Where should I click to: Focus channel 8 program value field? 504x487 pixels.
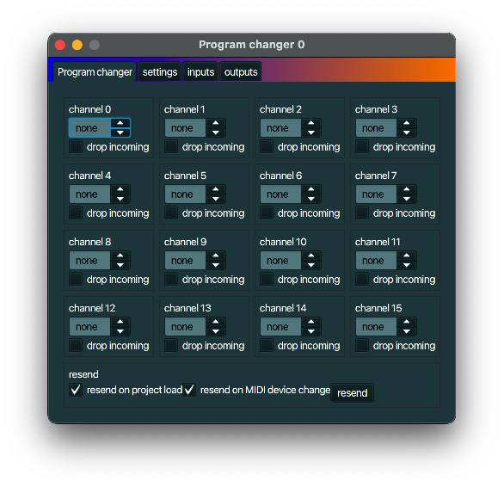click(90, 260)
